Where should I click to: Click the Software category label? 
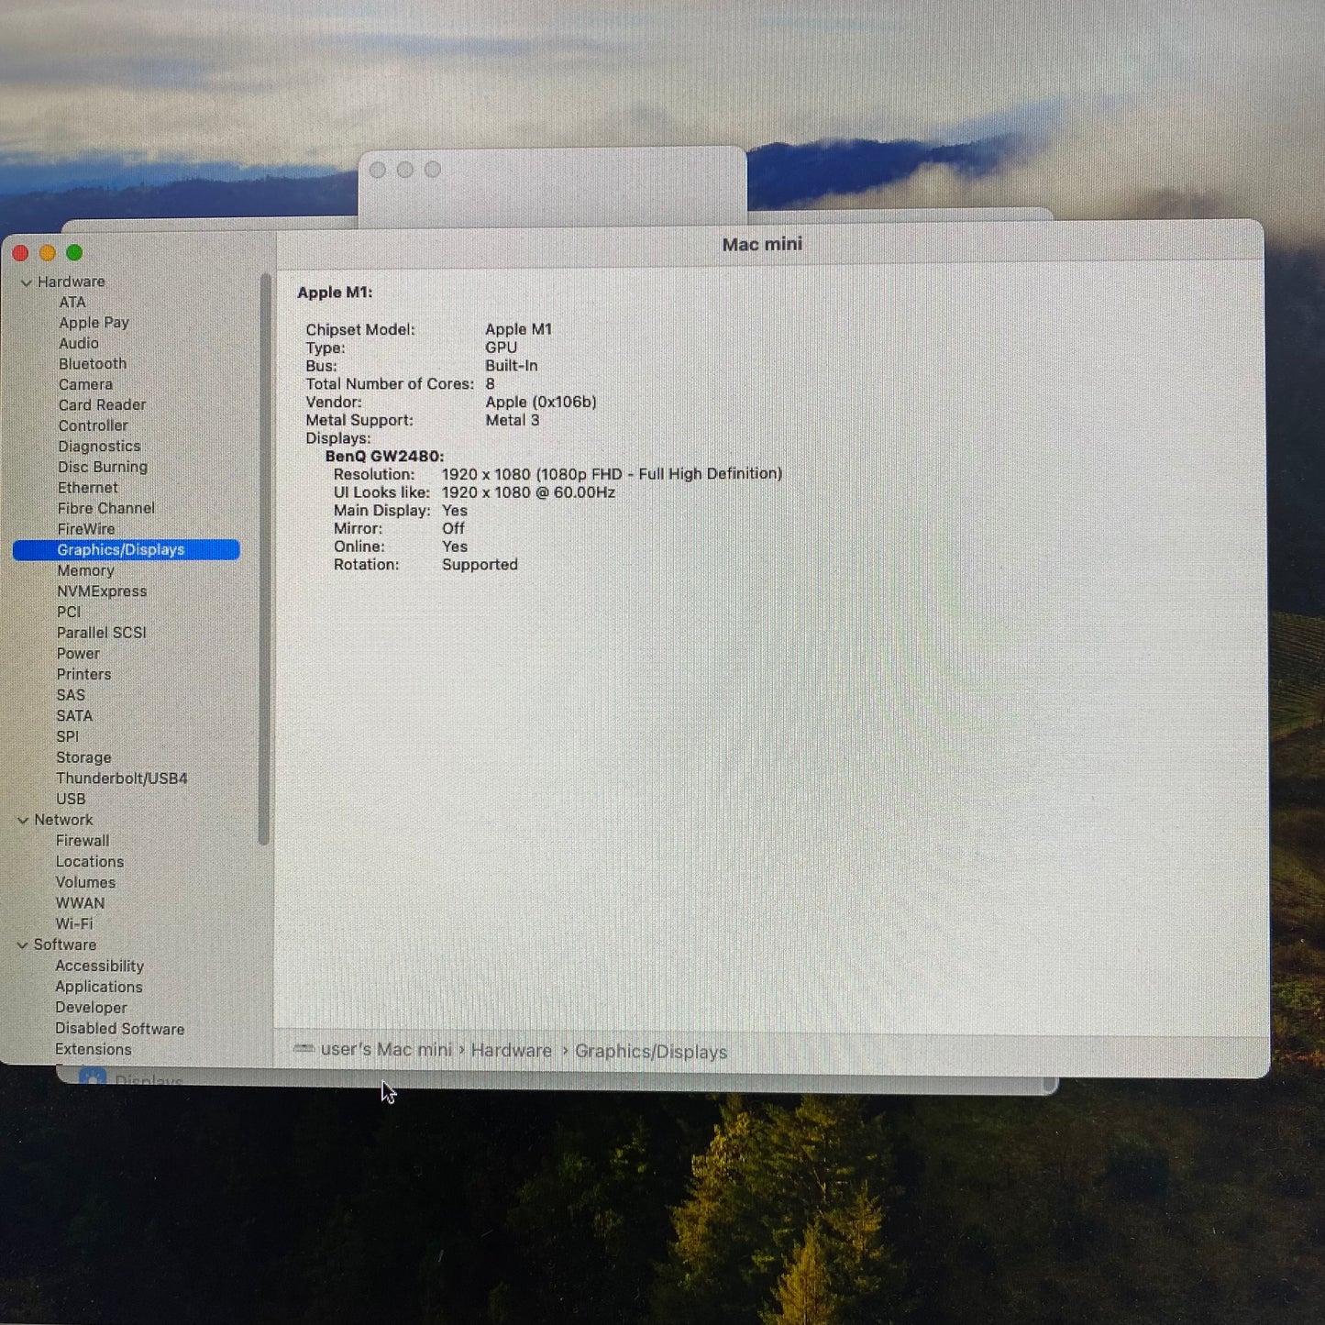pos(65,945)
